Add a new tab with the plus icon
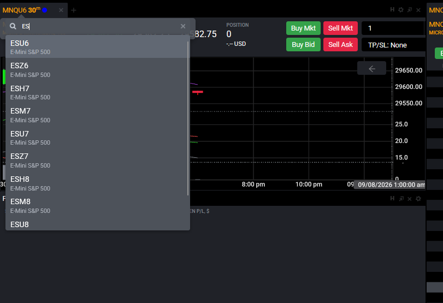Viewport: 443px width, 303px height. pyautogui.click(x=74, y=10)
